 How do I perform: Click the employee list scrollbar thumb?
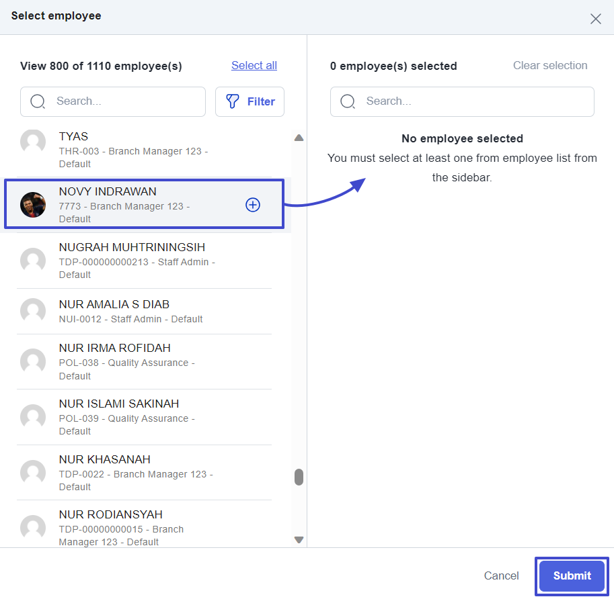(x=299, y=477)
